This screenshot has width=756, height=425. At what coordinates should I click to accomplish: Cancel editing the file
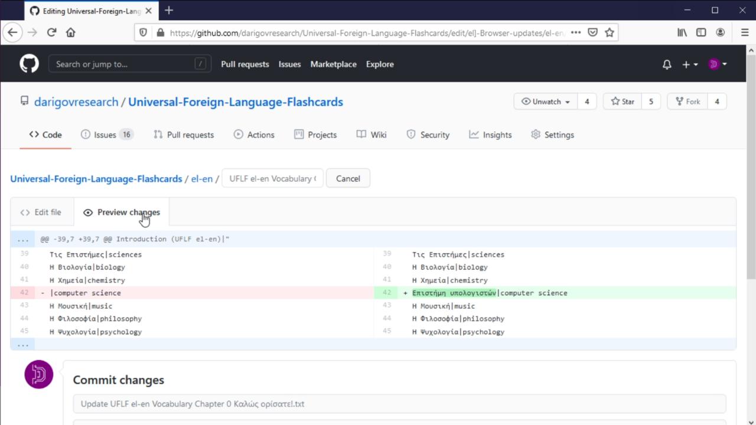click(x=348, y=178)
